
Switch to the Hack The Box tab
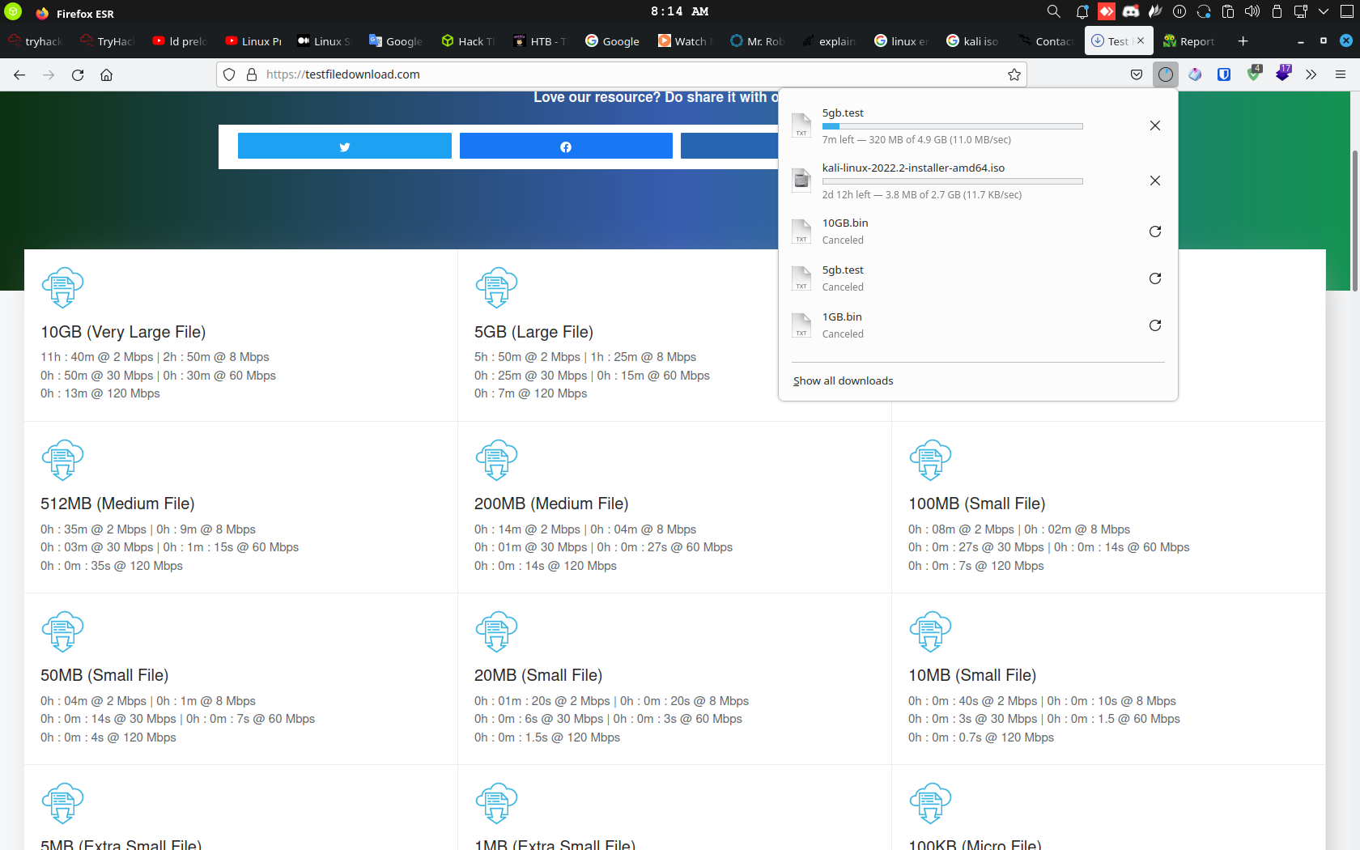469,41
